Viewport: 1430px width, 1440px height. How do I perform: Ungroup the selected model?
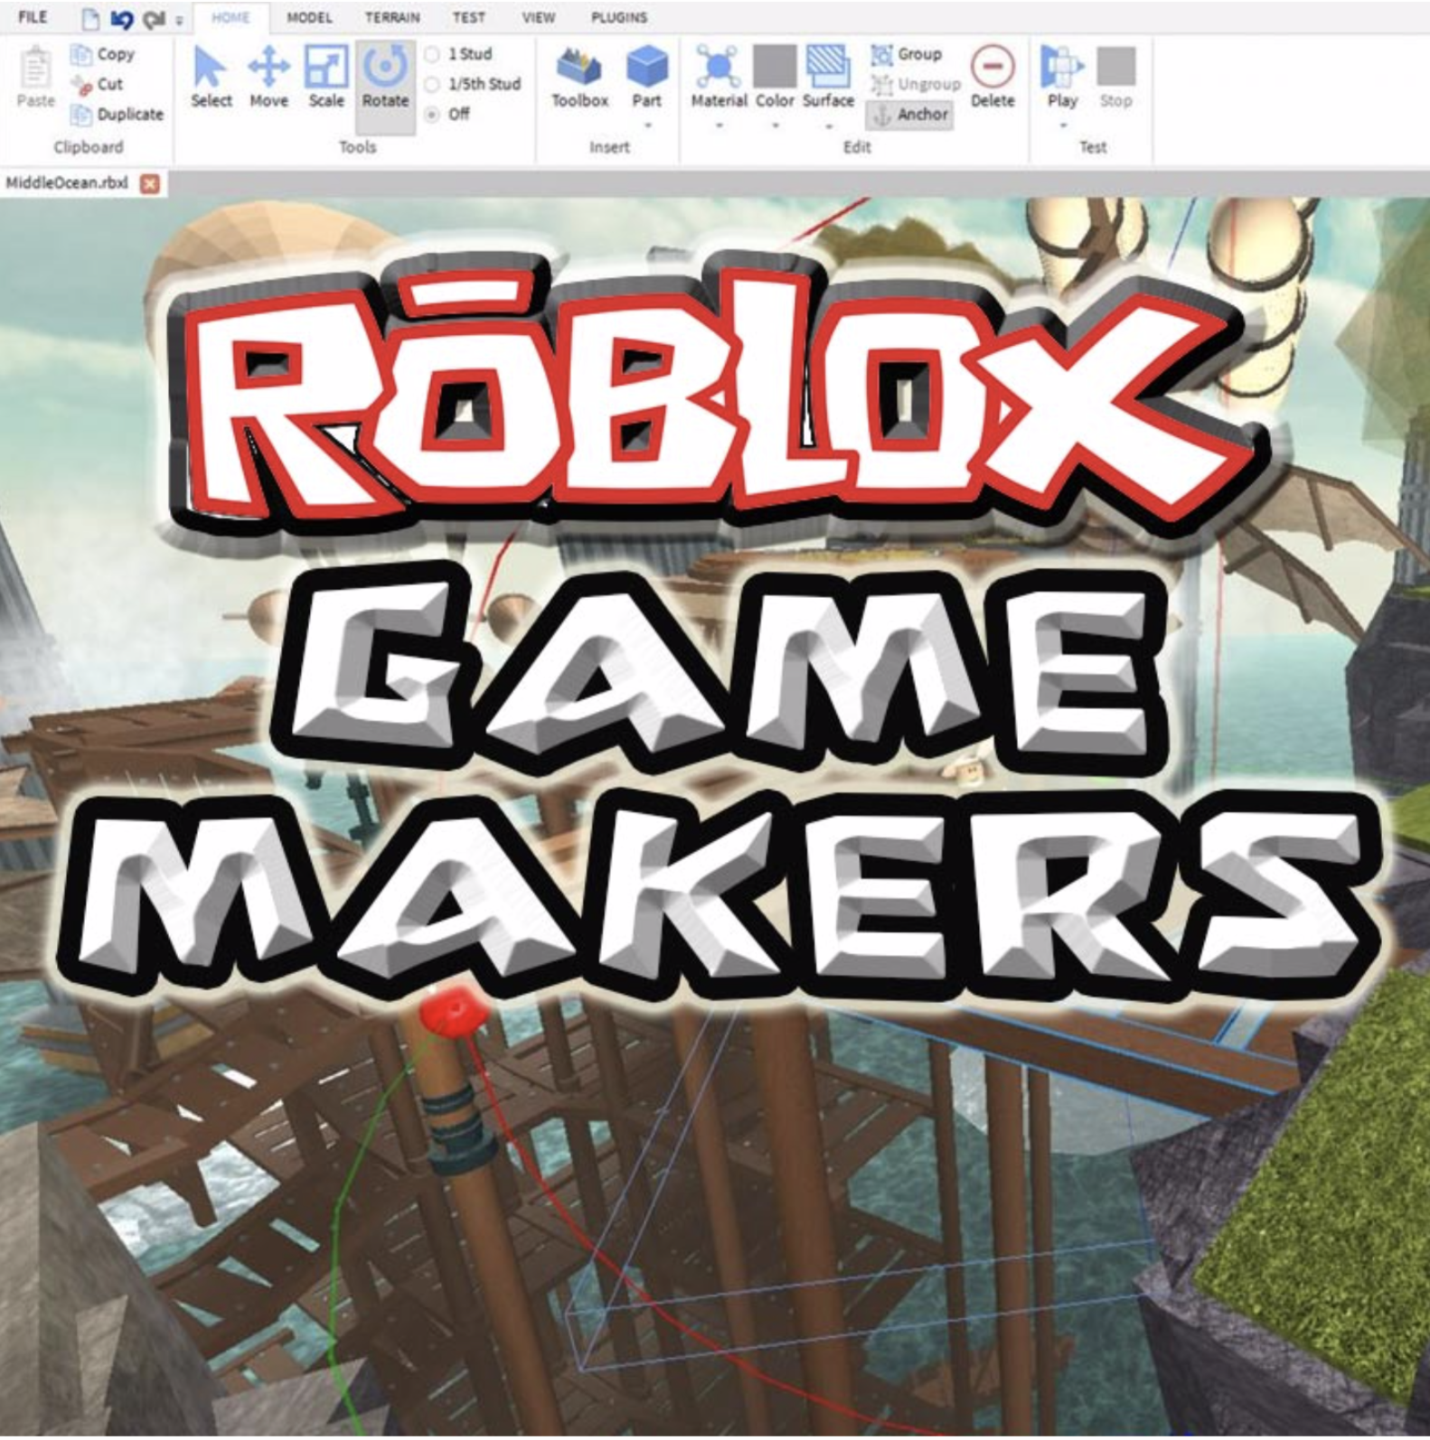[x=915, y=84]
